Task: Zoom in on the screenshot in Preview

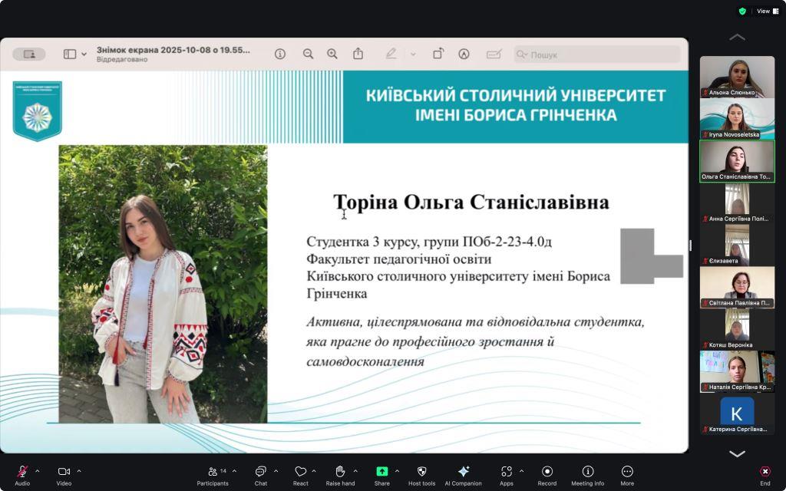Action: coord(332,54)
